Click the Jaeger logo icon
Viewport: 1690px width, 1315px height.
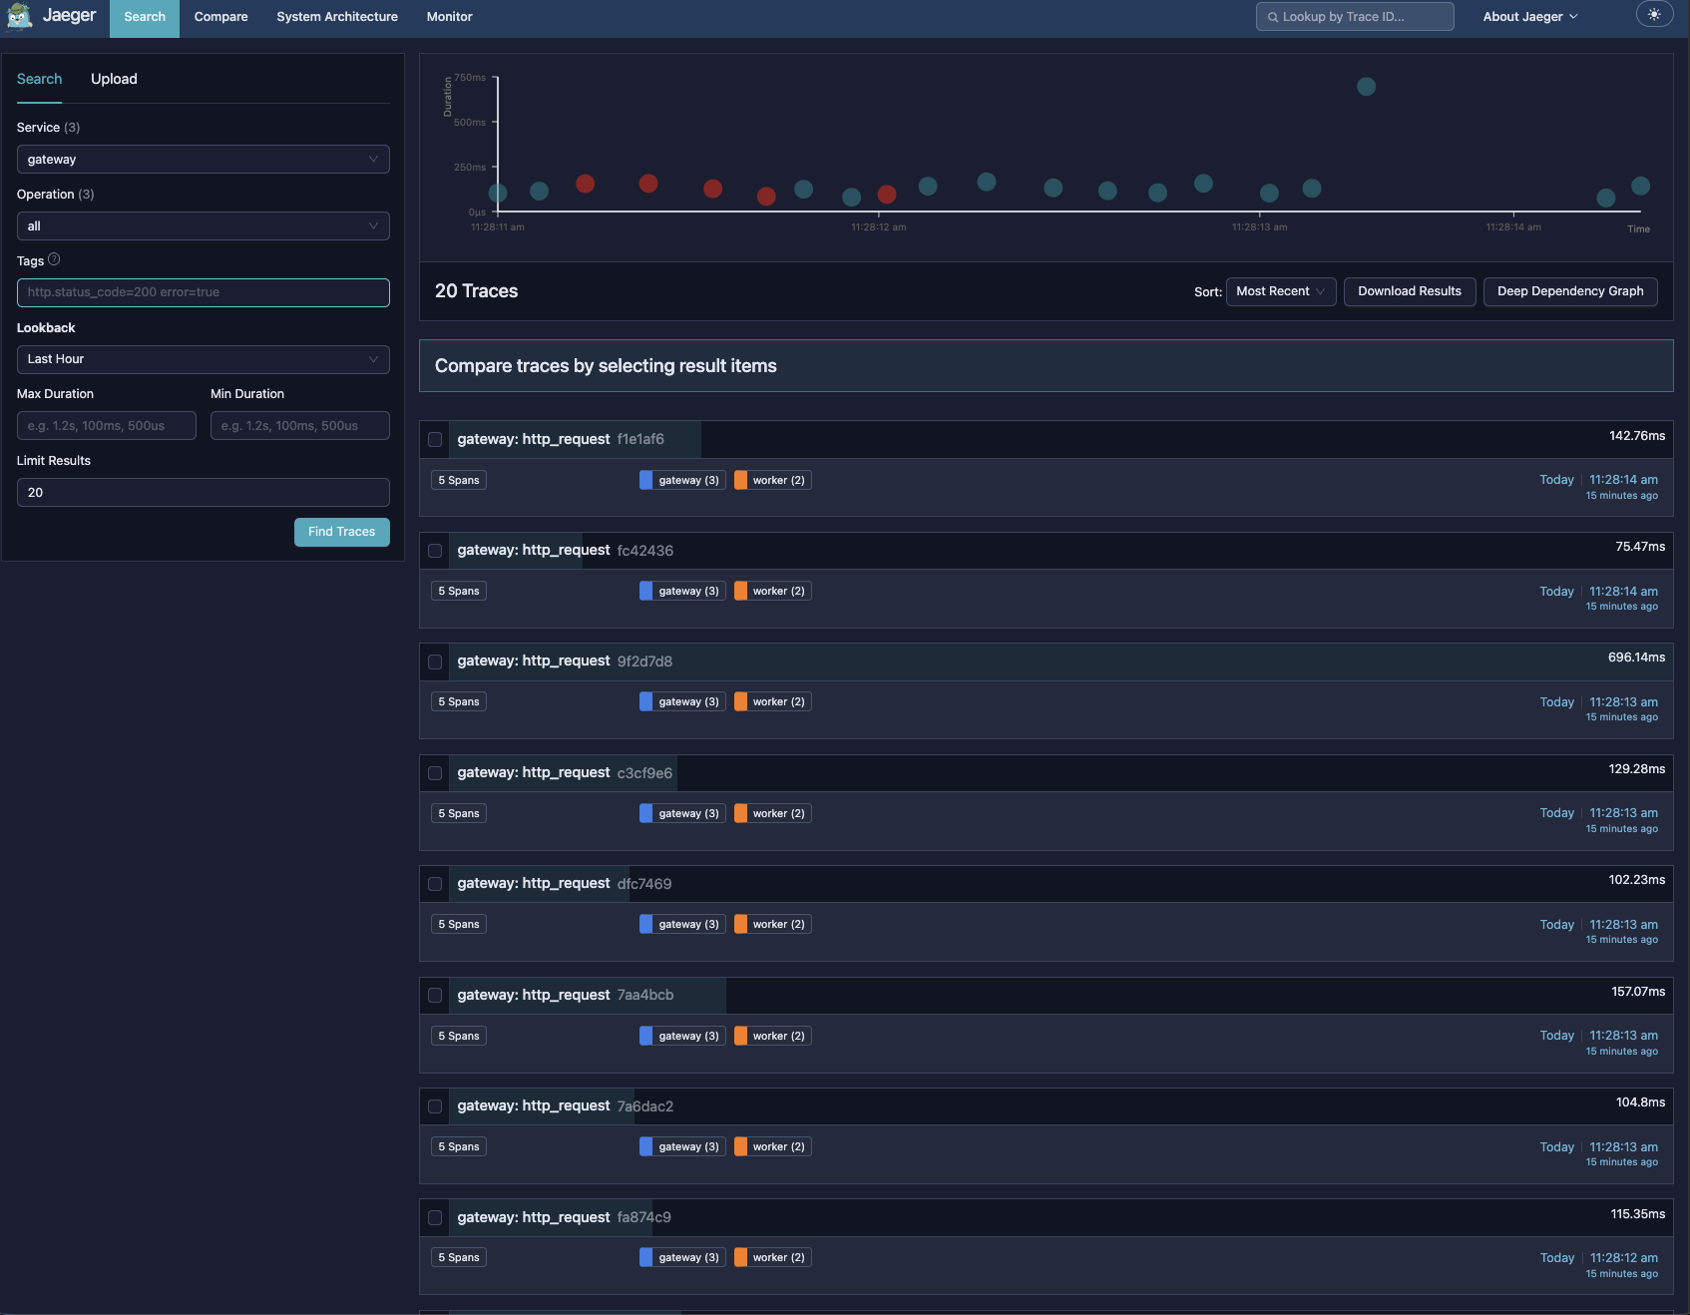pos(20,17)
